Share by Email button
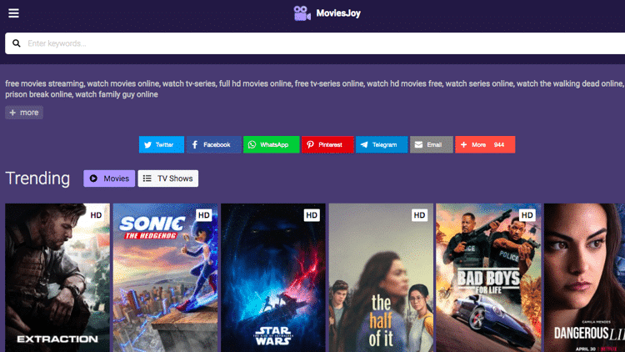The width and height of the screenshot is (625, 352). pos(431,144)
